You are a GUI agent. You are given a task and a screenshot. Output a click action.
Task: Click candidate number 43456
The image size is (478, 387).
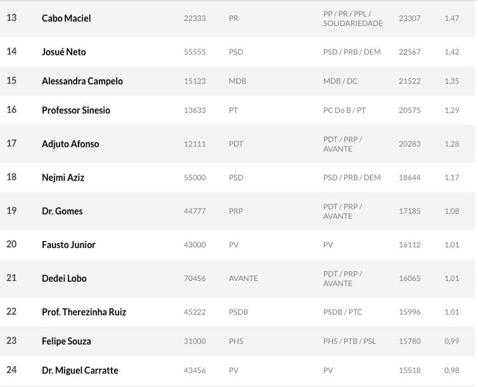[195, 370]
